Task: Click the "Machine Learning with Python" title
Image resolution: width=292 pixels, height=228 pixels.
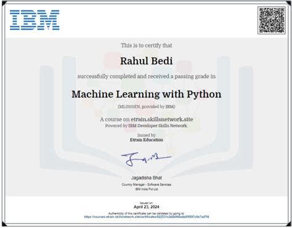Action: (x=147, y=95)
